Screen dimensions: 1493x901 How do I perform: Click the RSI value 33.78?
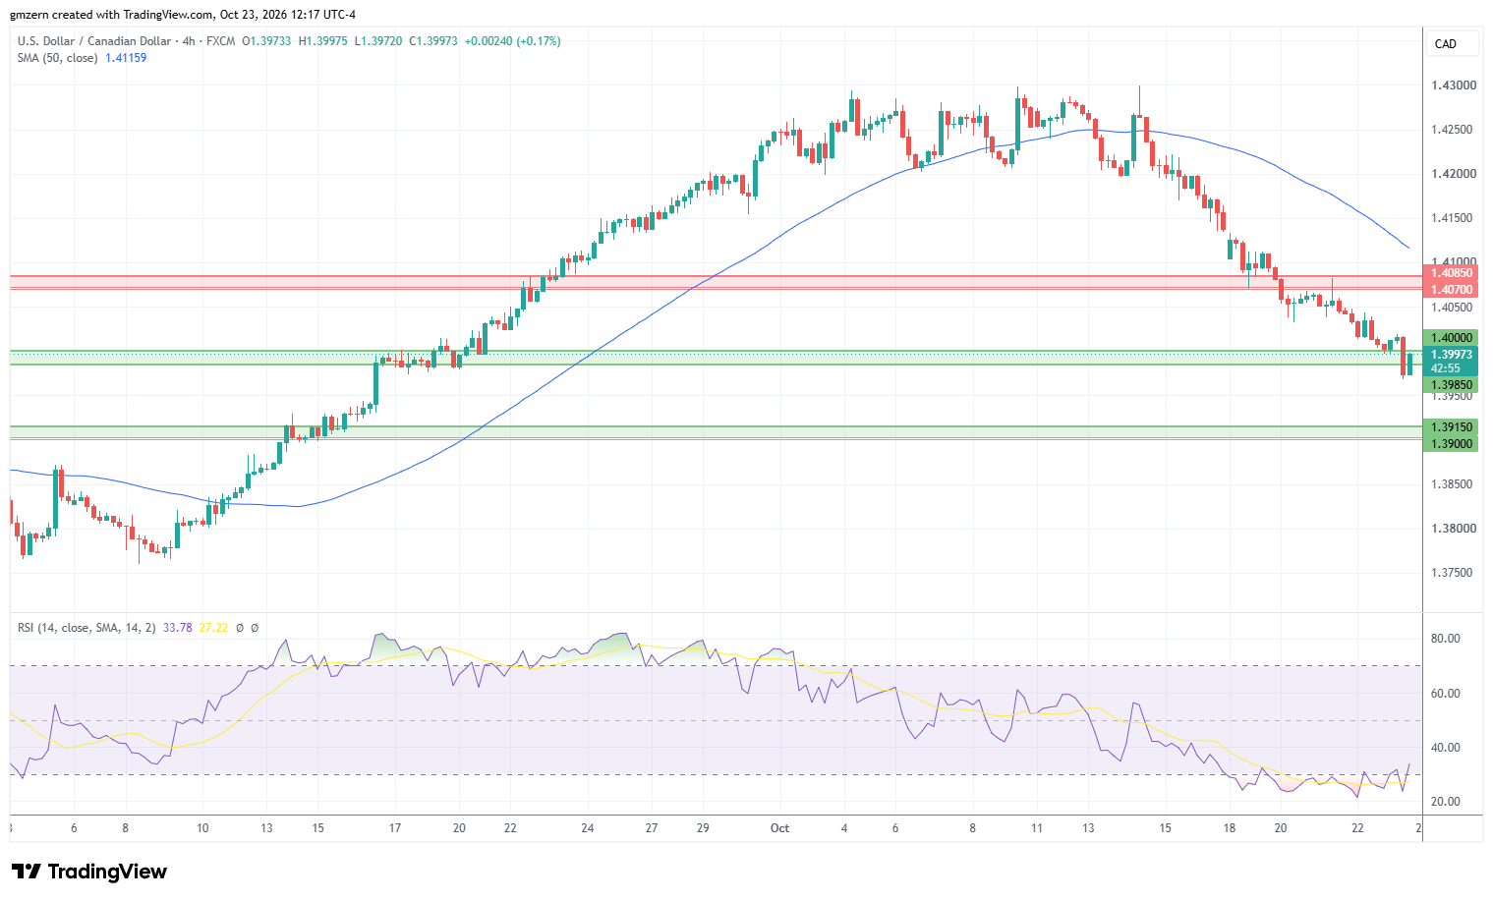click(x=177, y=627)
